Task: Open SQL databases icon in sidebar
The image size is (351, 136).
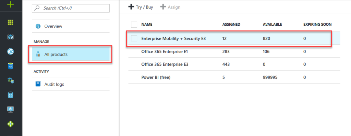Action: 11,66
